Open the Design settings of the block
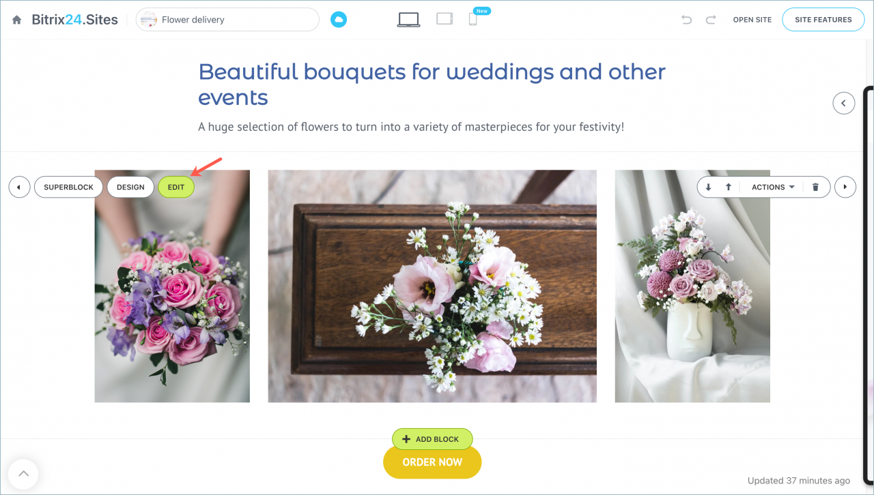The width and height of the screenshot is (874, 495). pos(130,187)
